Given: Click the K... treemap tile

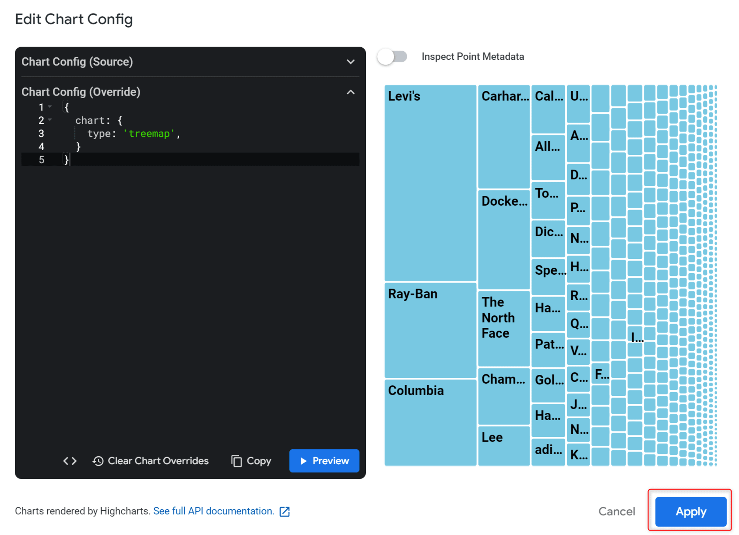Looking at the screenshot, I should [x=578, y=455].
